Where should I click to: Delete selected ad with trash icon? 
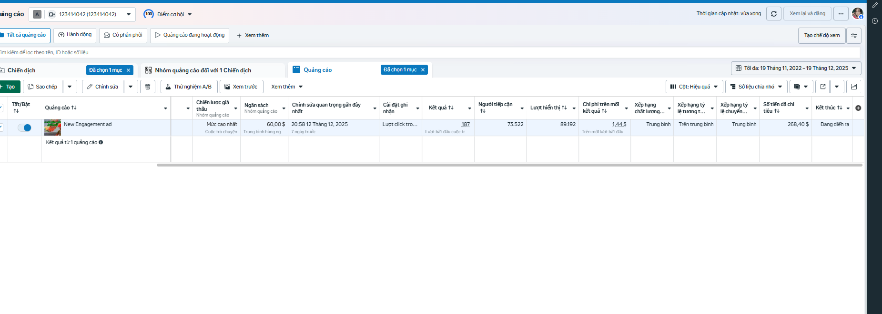pos(148,87)
